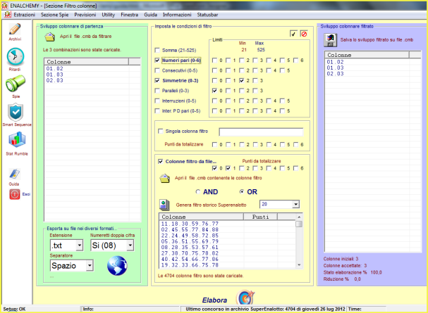Click the globe export icon
Image resolution: width=428 pixels, height=313 pixels.
click(x=117, y=266)
